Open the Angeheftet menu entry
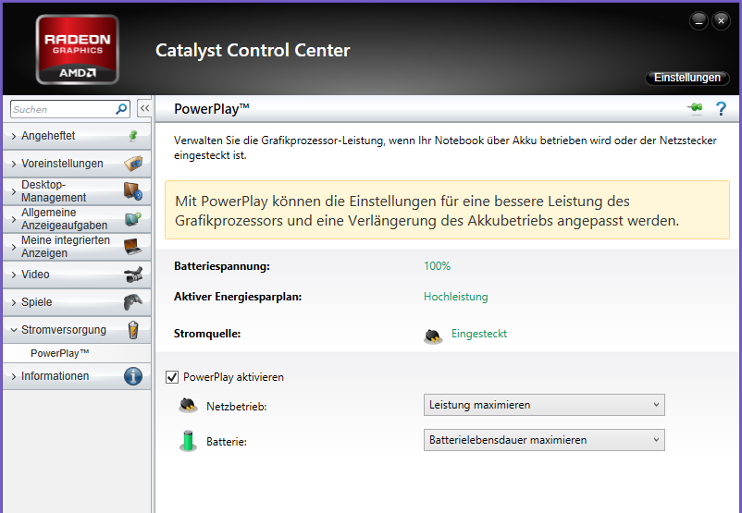The height and width of the screenshot is (513, 742). 77,136
